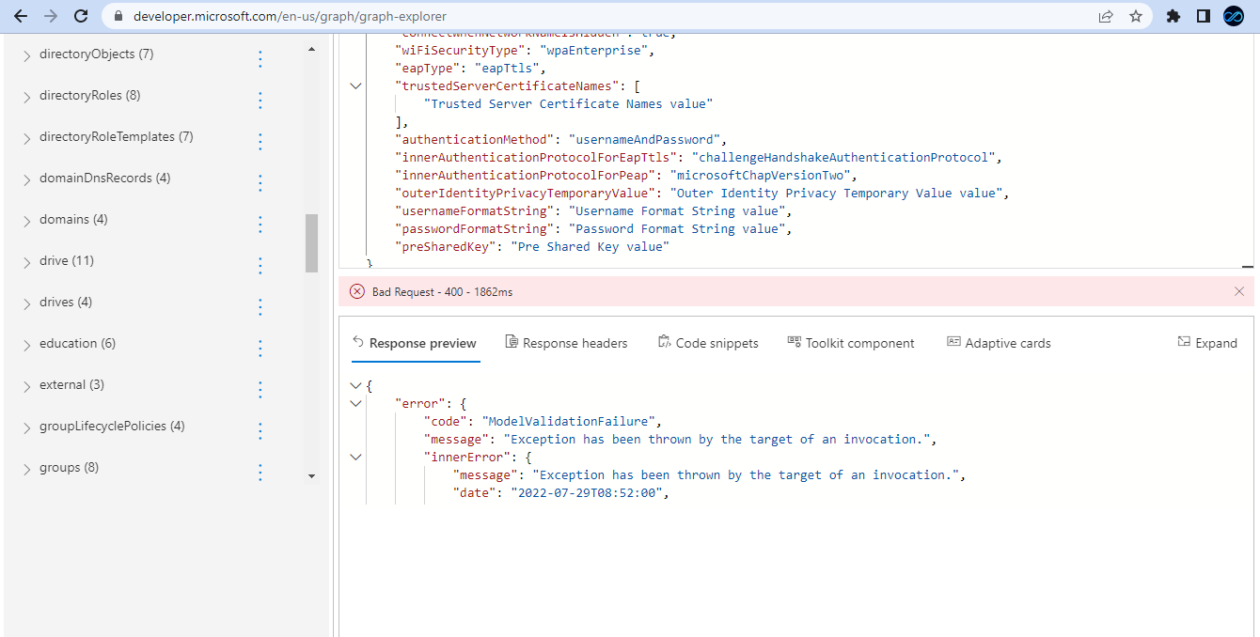This screenshot has height=637, width=1260.
Task: Select the directoryRoles (8) label
Action: [x=89, y=96]
